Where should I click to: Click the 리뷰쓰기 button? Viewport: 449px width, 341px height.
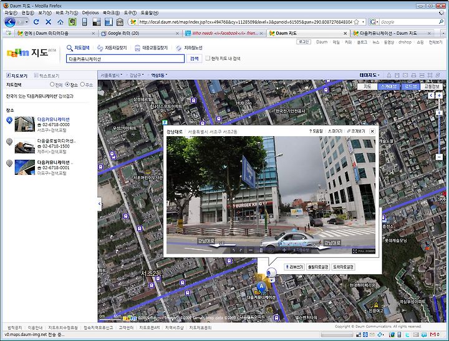(x=294, y=267)
